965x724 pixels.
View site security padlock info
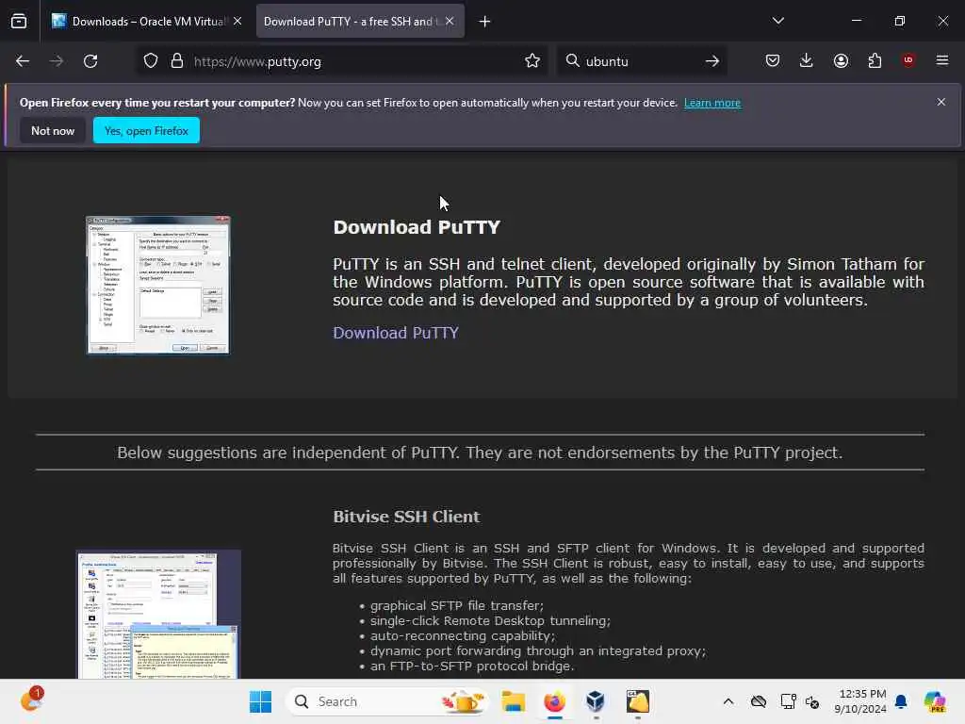click(x=177, y=61)
